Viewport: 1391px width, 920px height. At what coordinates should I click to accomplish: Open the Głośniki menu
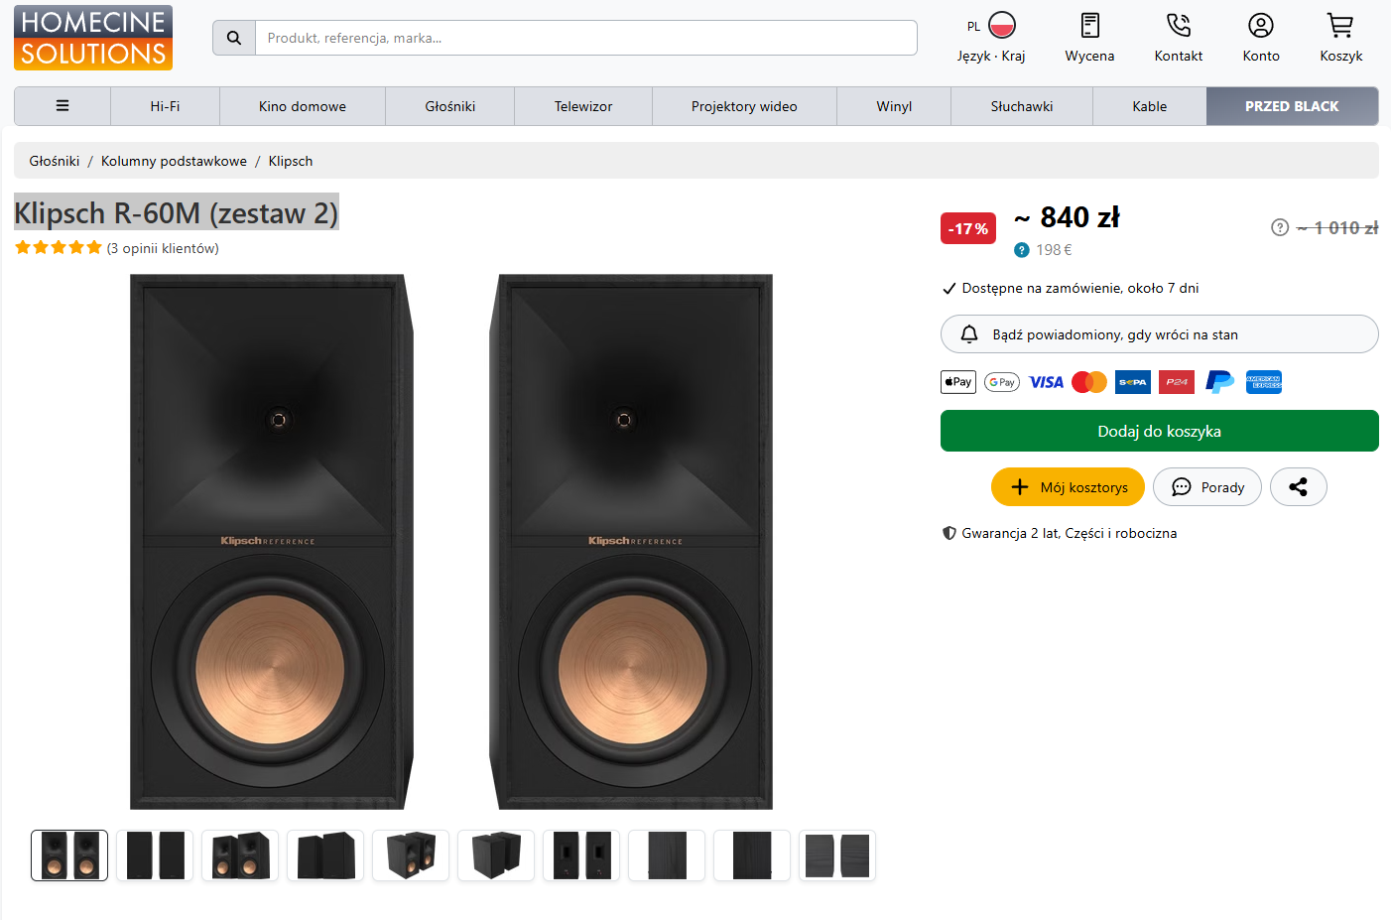click(x=449, y=106)
